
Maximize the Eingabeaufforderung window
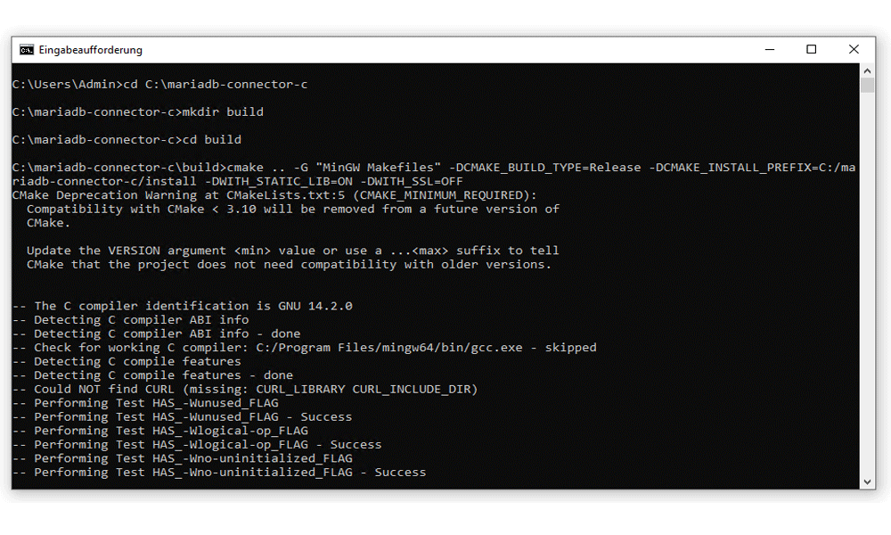point(812,49)
